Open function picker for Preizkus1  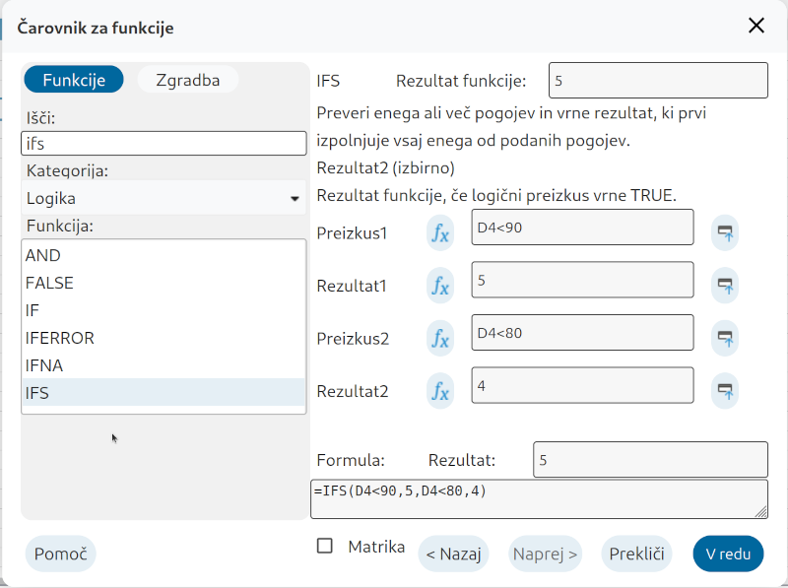(440, 233)
